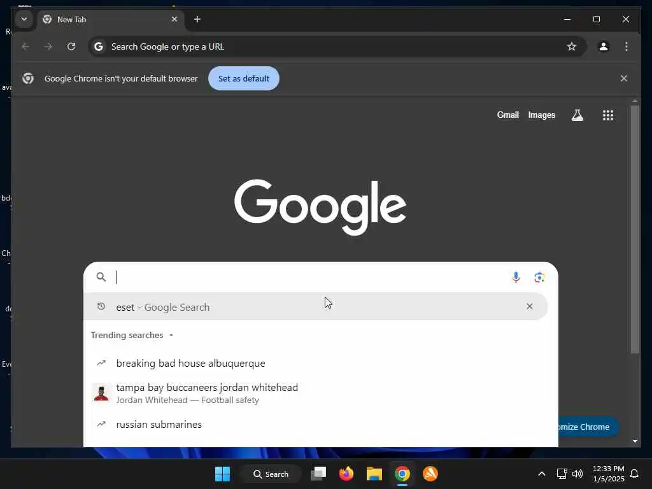The image size is (652, 489).
Task: Bookmark this tab with star icon
Action: point(572,46)
